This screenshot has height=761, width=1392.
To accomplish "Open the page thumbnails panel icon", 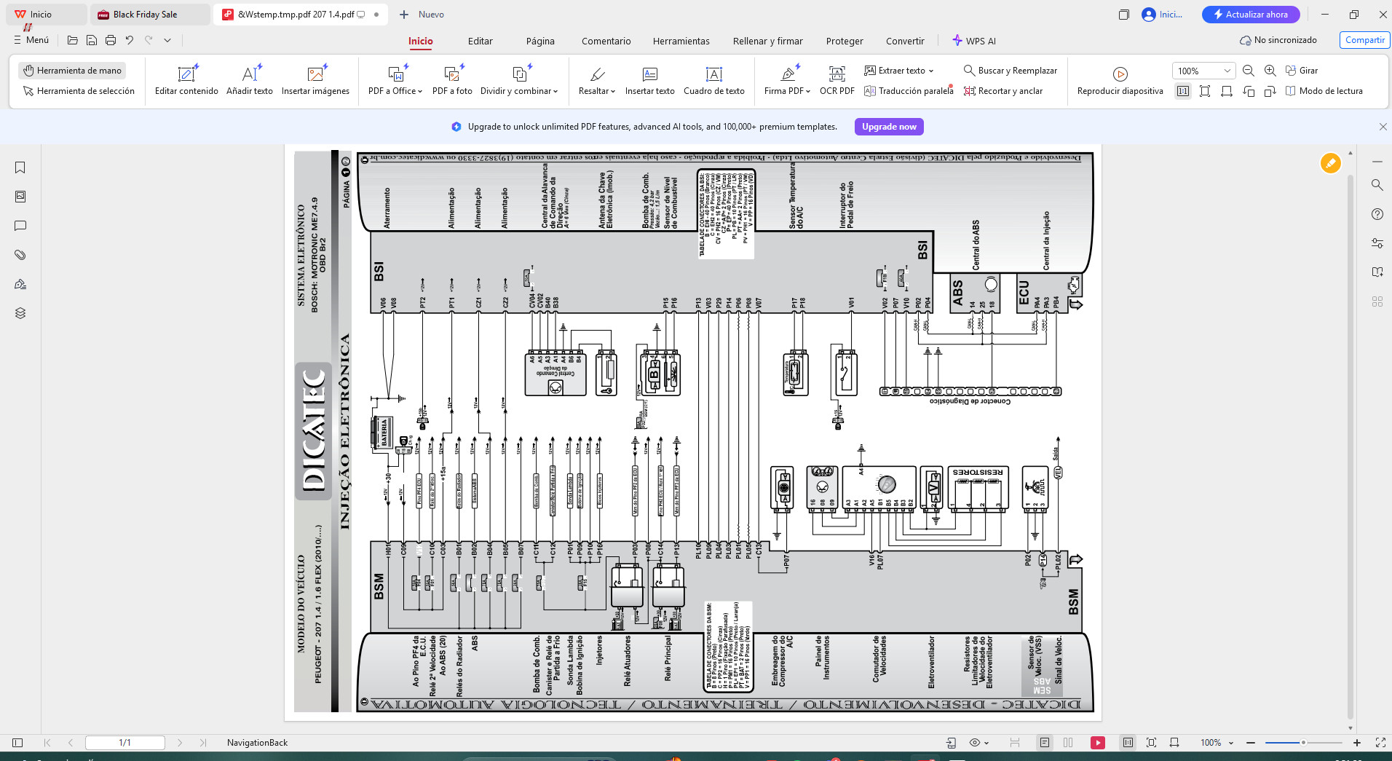I will tap(20, 197).
